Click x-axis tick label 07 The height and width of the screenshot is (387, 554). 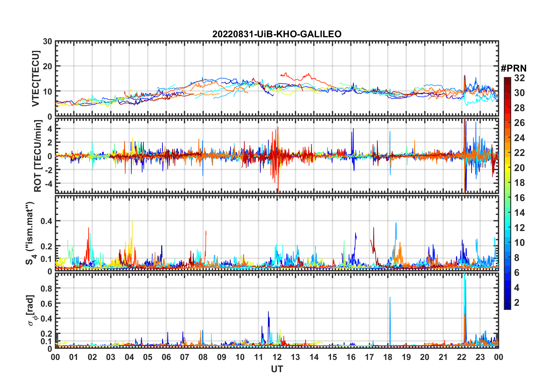(x=185, y=357)
